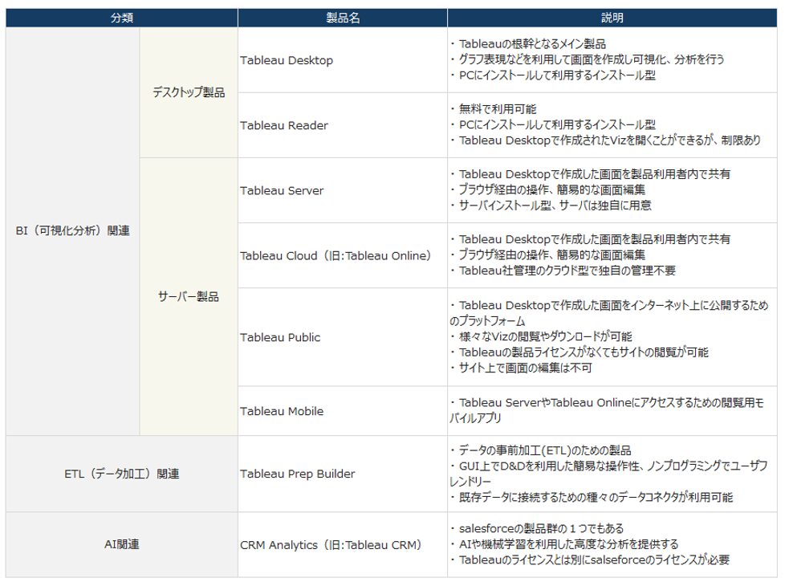Click the Tableau Mobile description text
This screenshot has height=582, width=789.
click(x=607, y=410)
